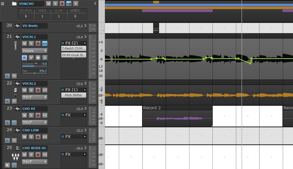
Task: Solo the VOCAL2 track
Action: 31,90
